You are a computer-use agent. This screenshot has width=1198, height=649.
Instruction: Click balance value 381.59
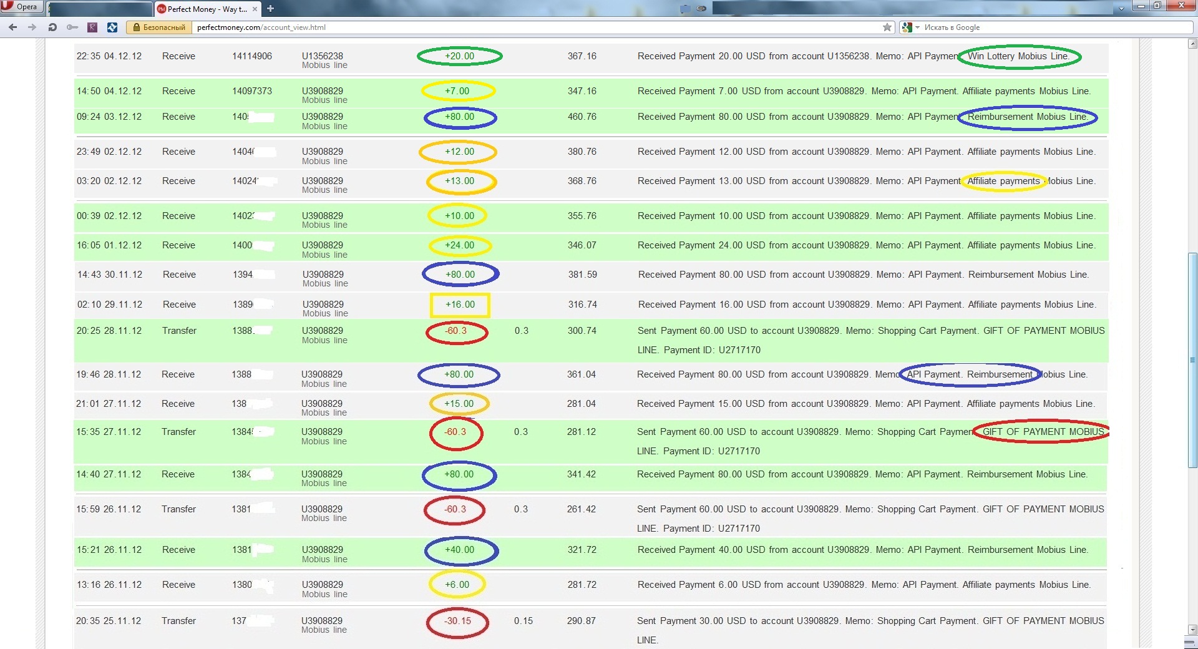pyautogui.click(x=583, y=275)
